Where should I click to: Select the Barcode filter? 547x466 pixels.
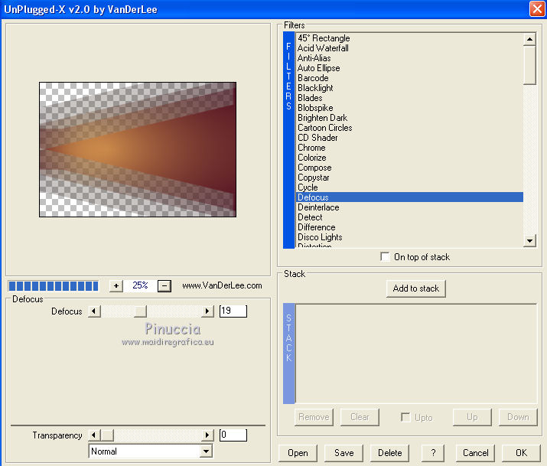coord(409,78)
